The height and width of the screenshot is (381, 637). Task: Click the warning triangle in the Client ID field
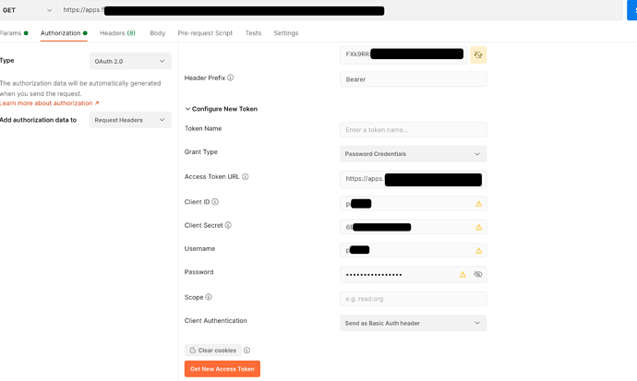478,204
